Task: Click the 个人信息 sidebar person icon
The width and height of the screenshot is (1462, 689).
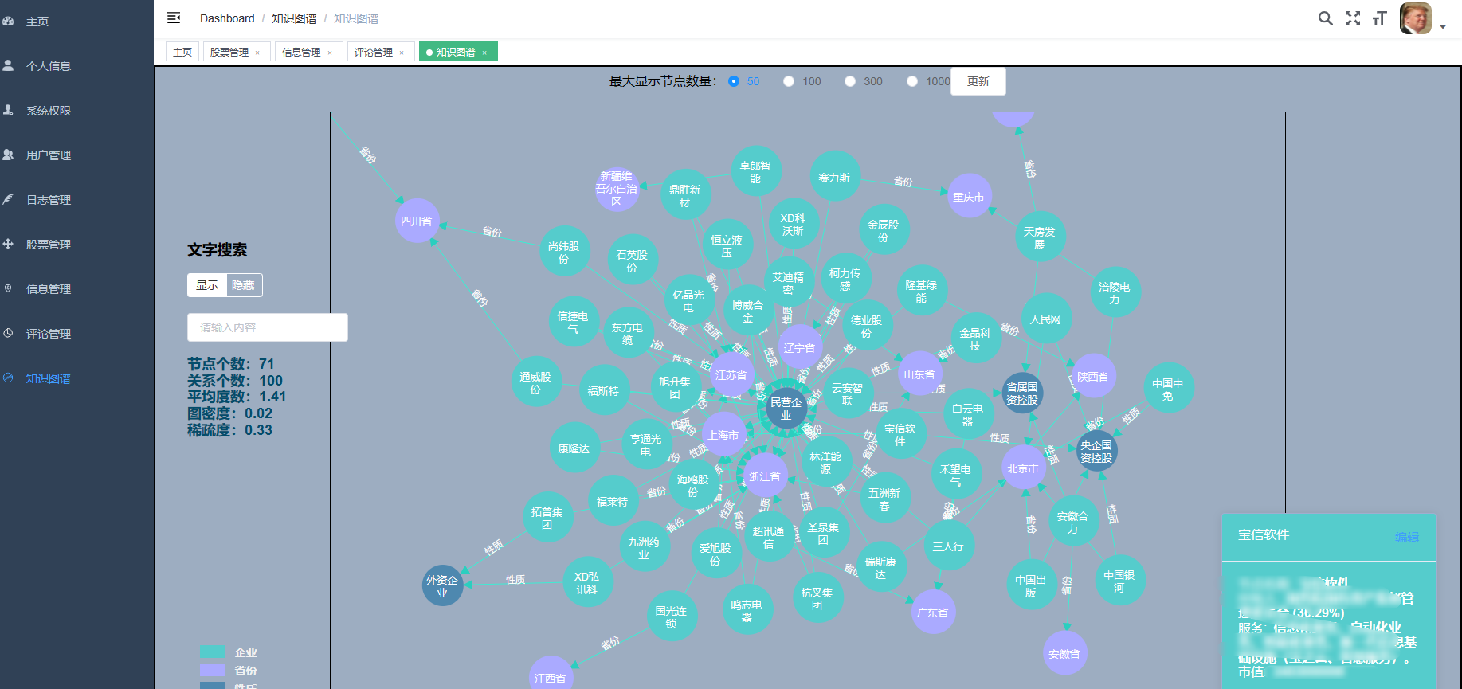Action: click(8, 65)
